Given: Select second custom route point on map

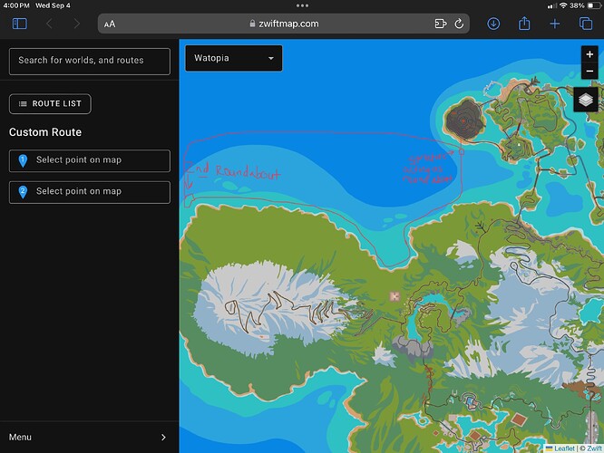Looking at the screenshot, I should pos(90,192).
